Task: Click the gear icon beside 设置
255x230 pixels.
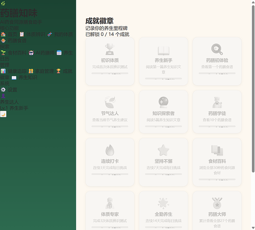Action: click(3, 90)
